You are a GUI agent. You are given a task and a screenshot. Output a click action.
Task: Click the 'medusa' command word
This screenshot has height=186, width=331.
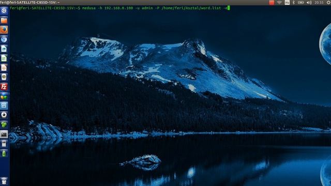(x=88, y=8)
